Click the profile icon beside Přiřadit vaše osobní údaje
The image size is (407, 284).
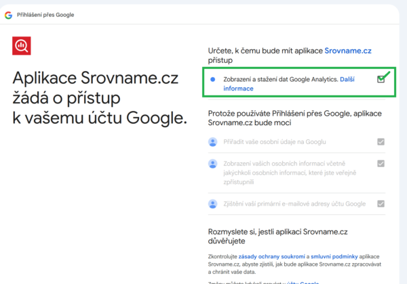click(212, 142)
